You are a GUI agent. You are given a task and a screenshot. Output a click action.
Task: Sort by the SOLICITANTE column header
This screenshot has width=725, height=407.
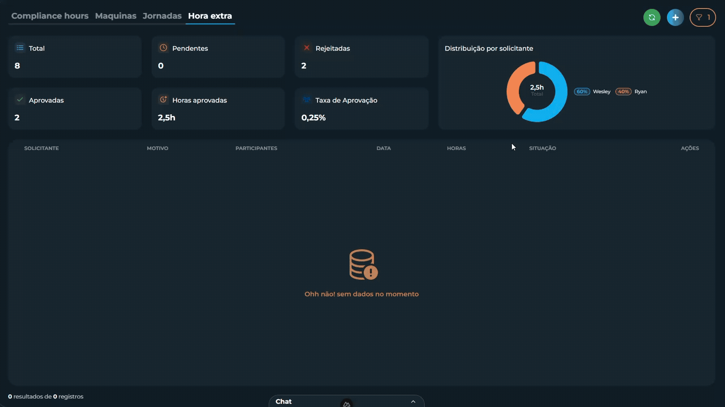pos(41,148)
